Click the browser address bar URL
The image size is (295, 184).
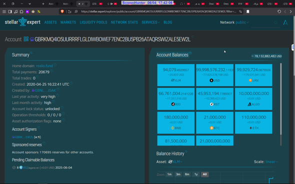coord(158,11)
